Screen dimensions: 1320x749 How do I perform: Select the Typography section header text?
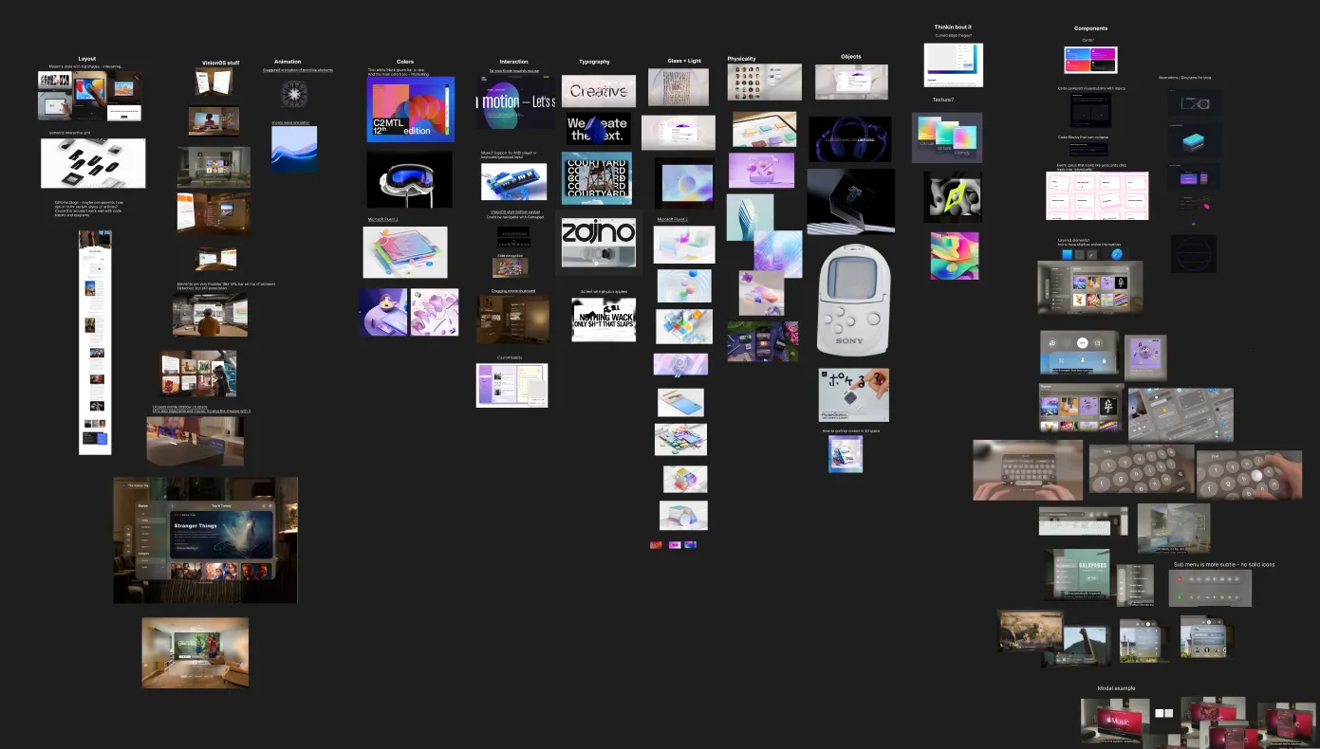pyautogui.click(x=595, y=61)
